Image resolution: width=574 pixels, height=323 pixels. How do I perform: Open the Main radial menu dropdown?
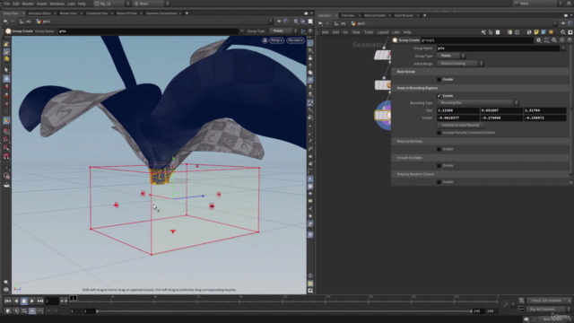click(x=151, y=4)
